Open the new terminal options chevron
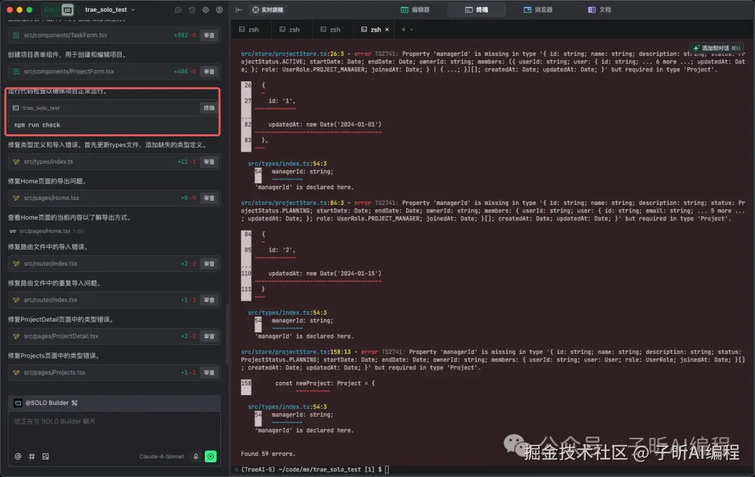 point(411,29)
